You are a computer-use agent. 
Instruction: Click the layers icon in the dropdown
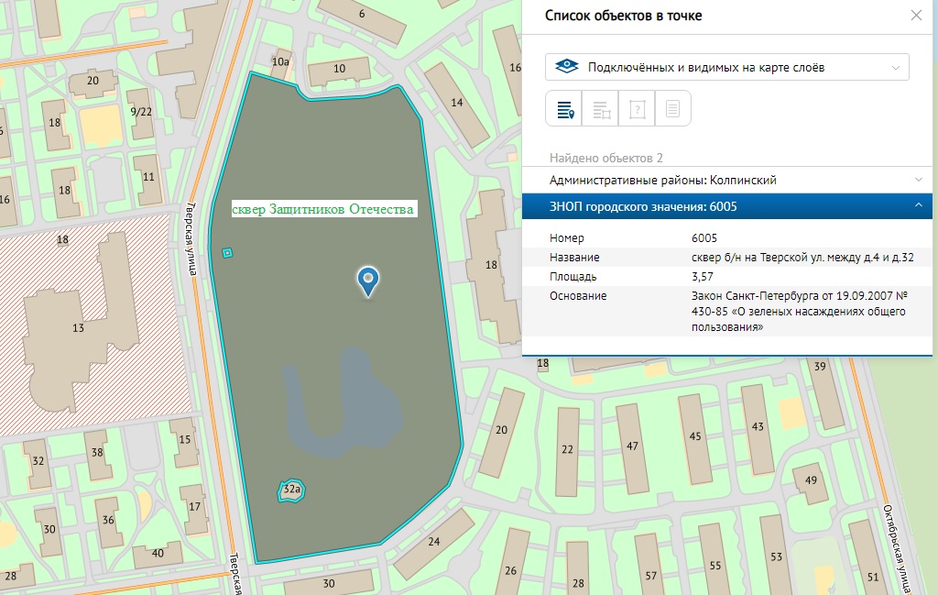[568, 68]
